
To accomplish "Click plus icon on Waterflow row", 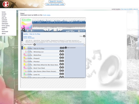I will pos(63,54).
